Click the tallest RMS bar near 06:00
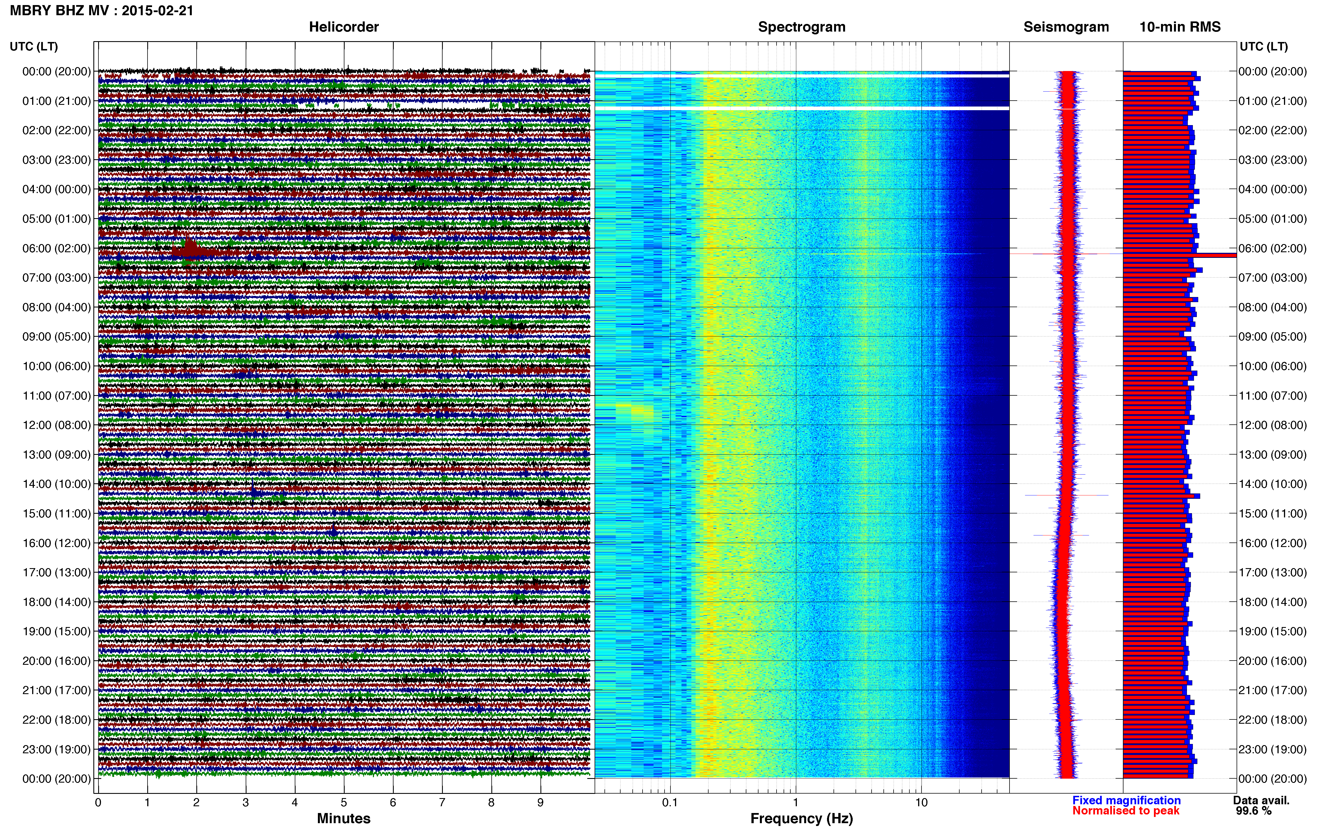 point(1180,255)
